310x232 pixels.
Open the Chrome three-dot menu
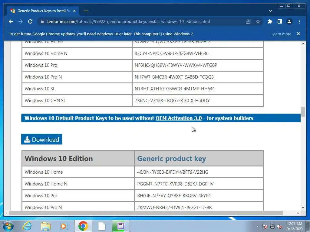pyautogui.click(x=299, y=21)
